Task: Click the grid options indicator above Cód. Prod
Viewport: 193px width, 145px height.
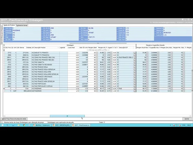Action: pos(4,45)
